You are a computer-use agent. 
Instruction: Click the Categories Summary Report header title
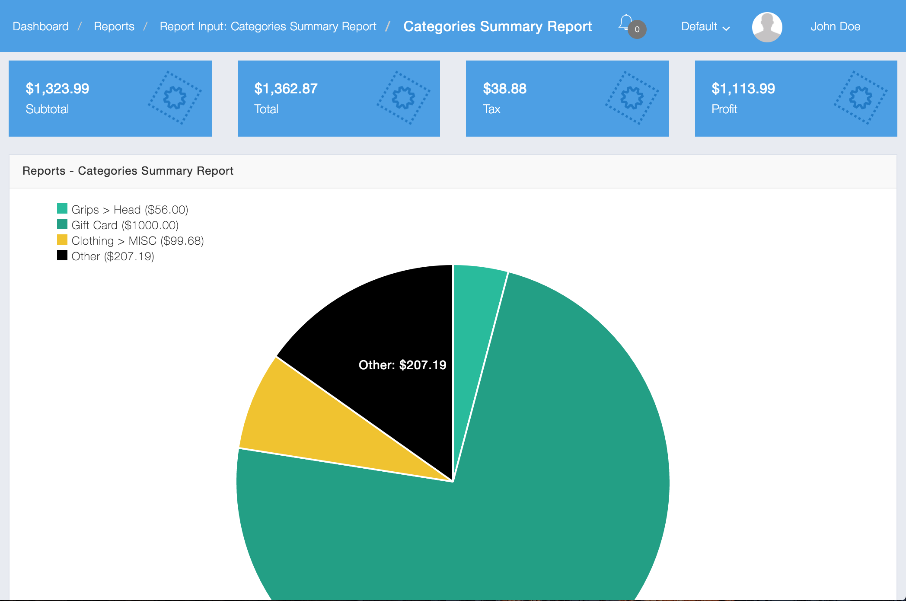[x=498, y=27]
